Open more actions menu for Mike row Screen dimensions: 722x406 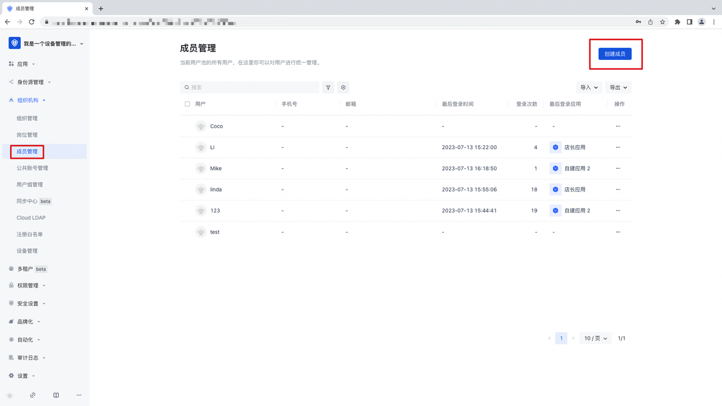pos(618,168)
